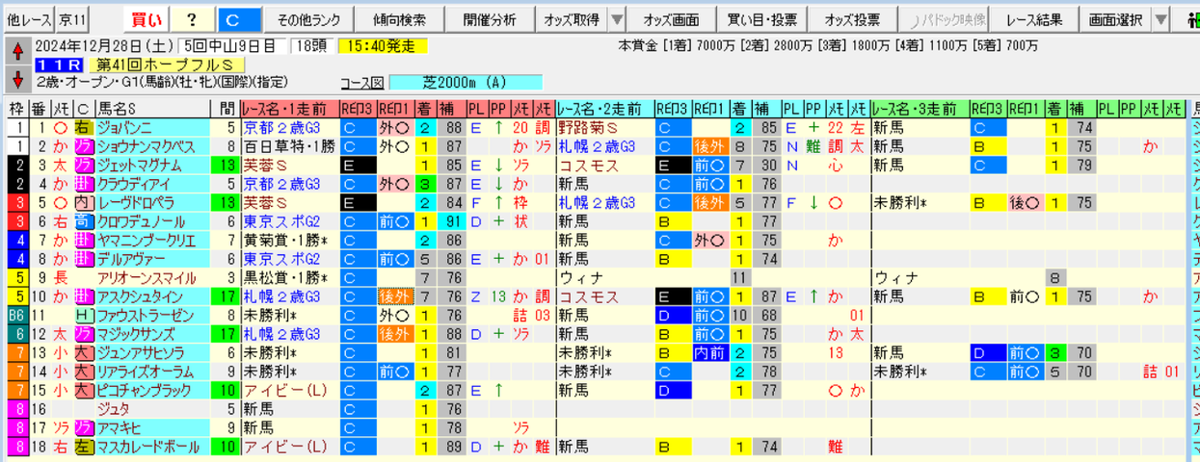Click the ソラ icon beside ショウナンマクベス
The height and width of the screenshot is (462, 1200).
point(83,146)
